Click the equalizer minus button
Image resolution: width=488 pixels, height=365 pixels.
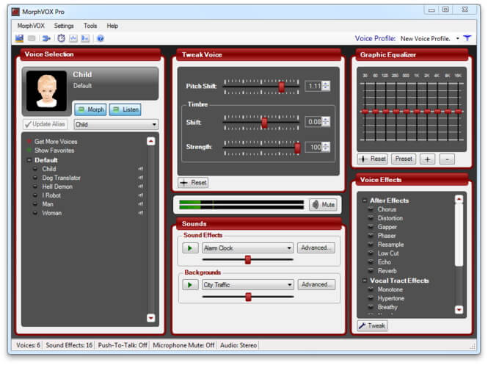point(447,159)
